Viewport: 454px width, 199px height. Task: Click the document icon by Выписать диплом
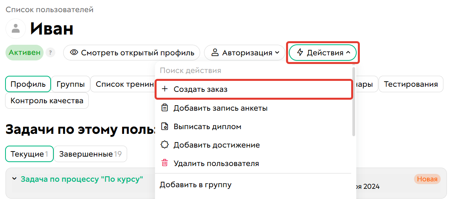click(164, 127)
